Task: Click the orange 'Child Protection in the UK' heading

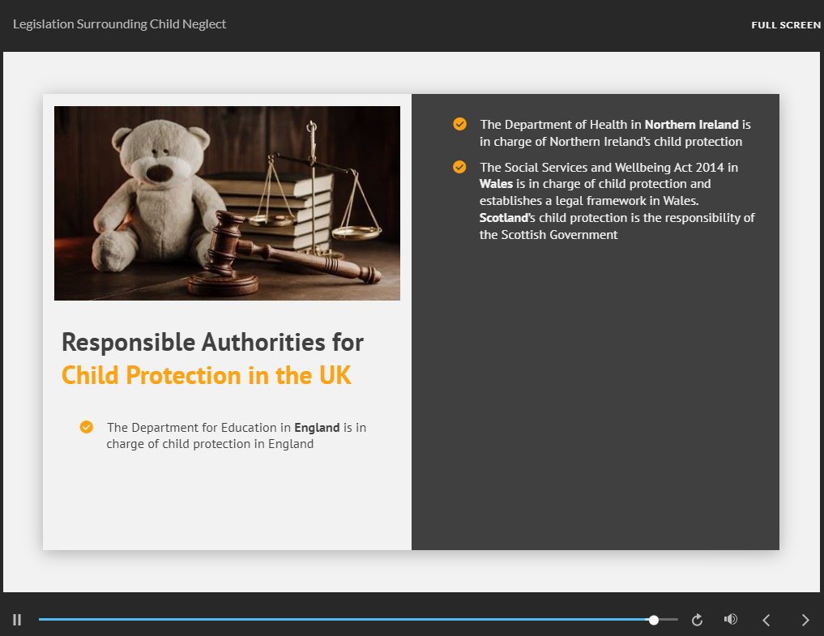Action: pos(206,376)
